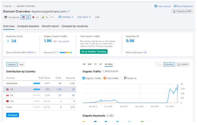Click the Other row keywords value 273
Viewport: 197px width, 125px height.
pos(73,107)
